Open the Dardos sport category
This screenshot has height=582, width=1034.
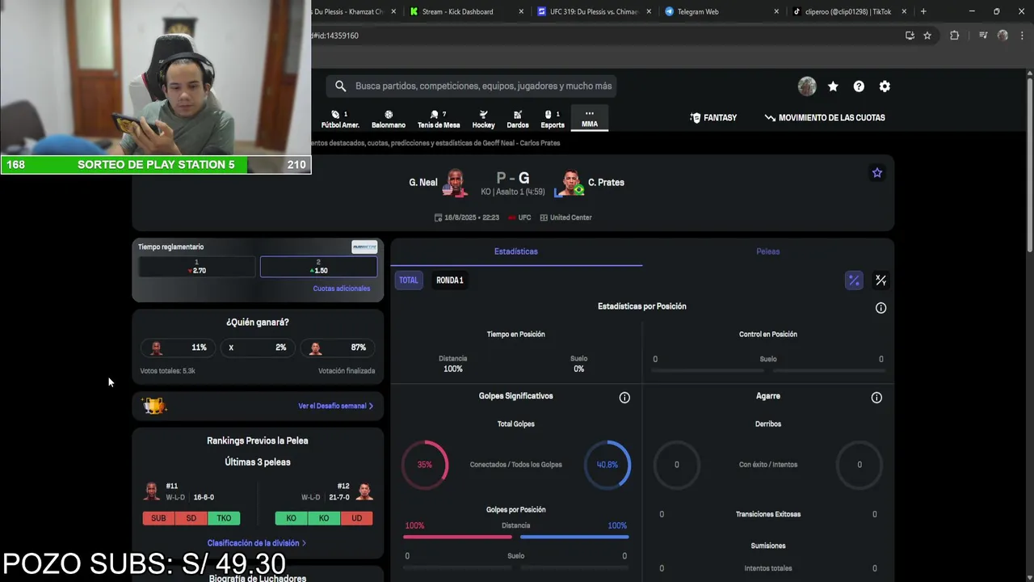(518, 119)
